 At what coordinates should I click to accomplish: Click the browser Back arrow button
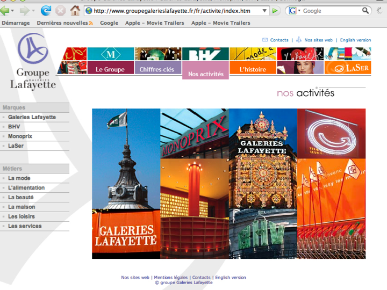click(x=5, y=11)
